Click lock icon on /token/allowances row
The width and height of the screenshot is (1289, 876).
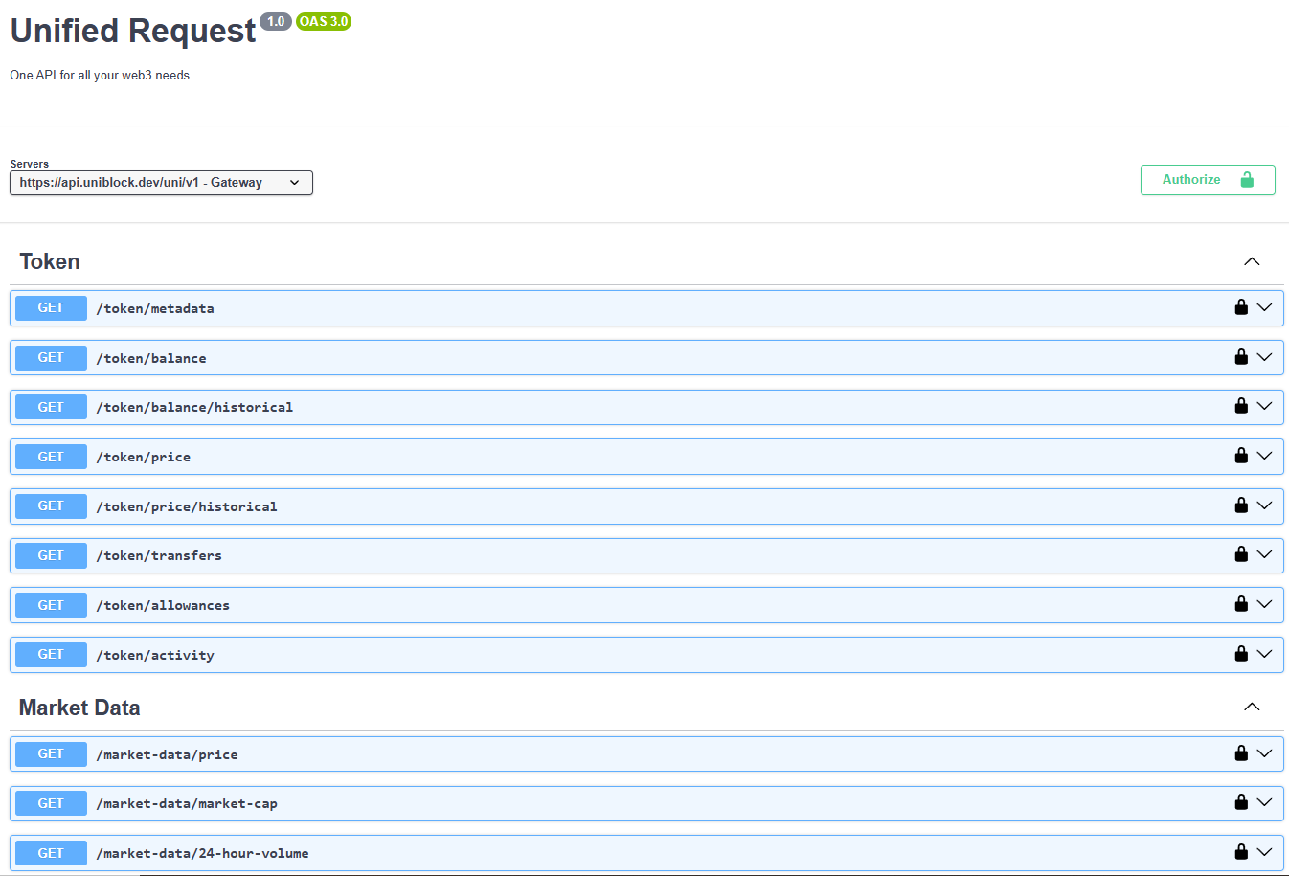click(1241, 604)
